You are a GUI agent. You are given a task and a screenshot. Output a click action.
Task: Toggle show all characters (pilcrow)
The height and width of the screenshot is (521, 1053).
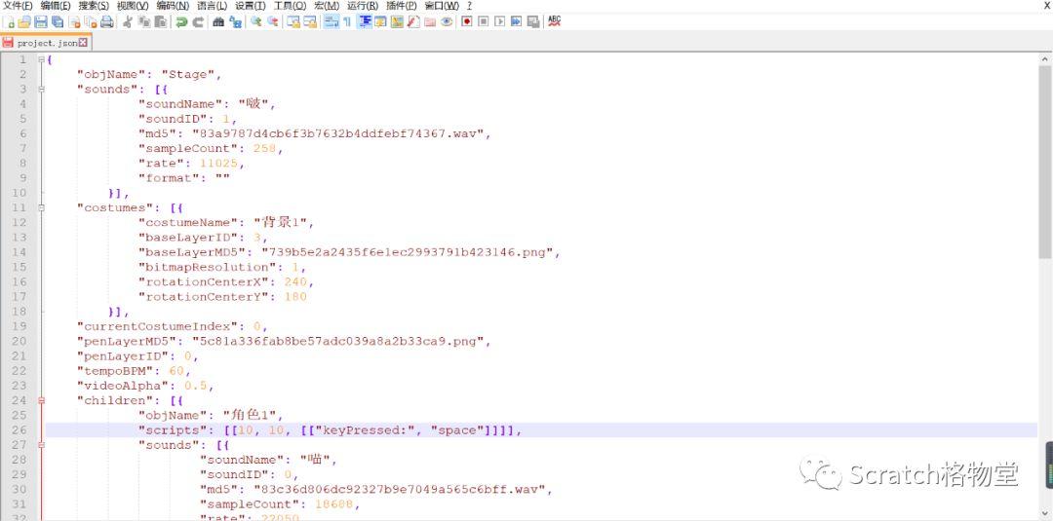tap(346, 21)
